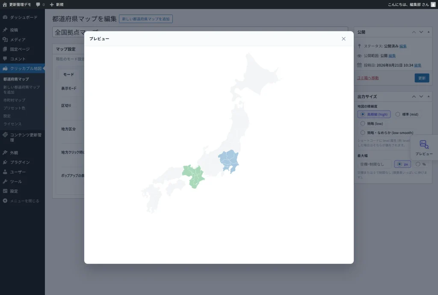
Task: Click the 固定ページ icon in sidebar
Action: (5, 49)
